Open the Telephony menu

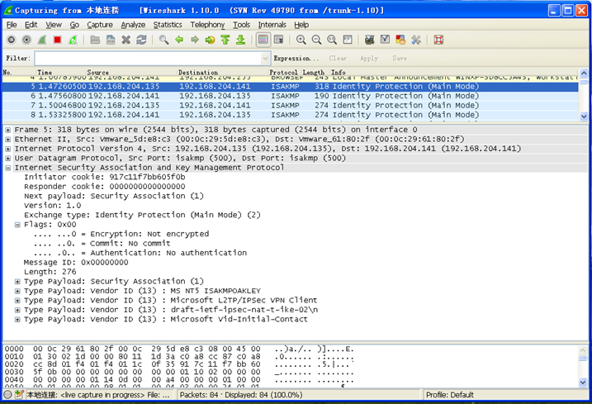(x=207, y=25)
